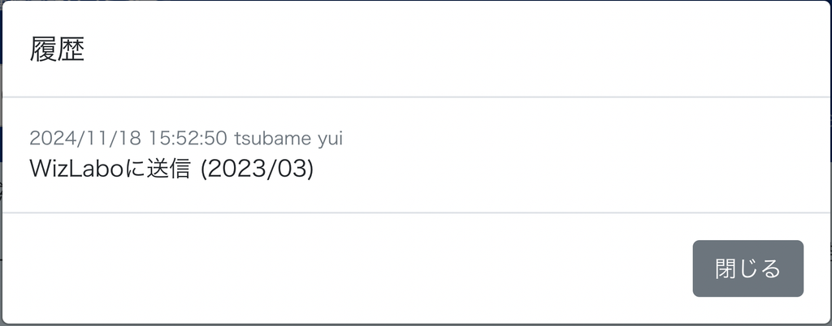This screenshot has height=326, width=832.
Task: Click the blank space right of the history entry
Action: tap(569, 154)
